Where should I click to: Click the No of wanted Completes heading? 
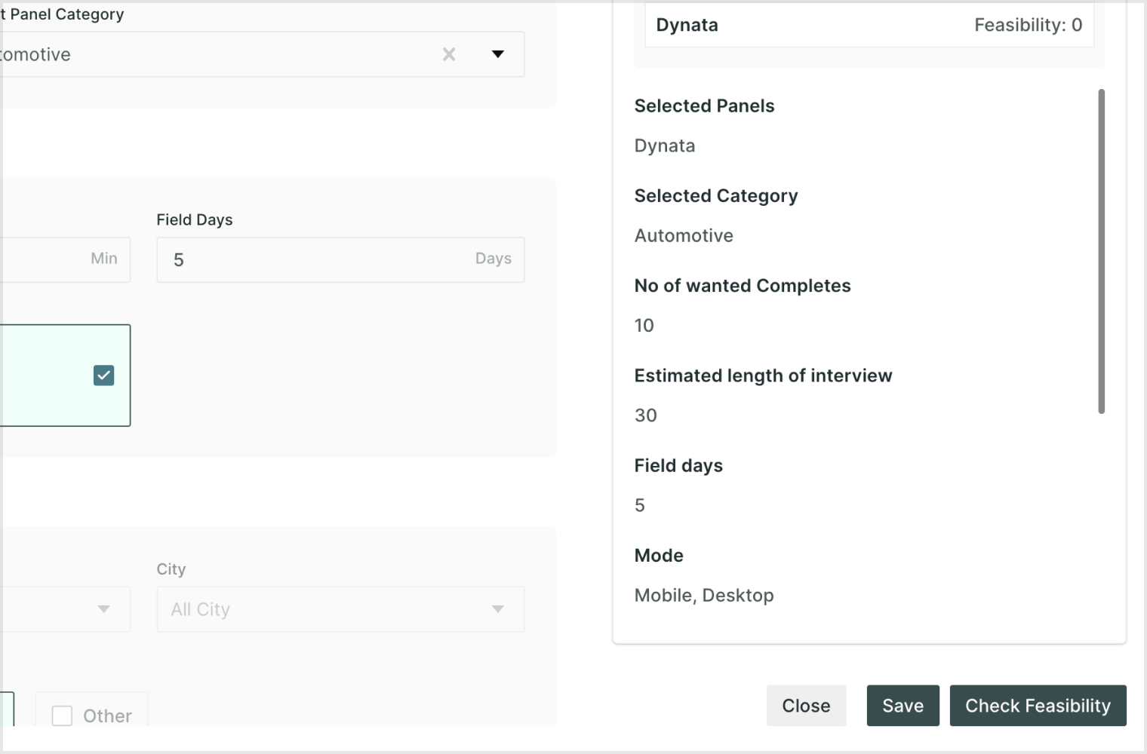(x=743, y=286)
